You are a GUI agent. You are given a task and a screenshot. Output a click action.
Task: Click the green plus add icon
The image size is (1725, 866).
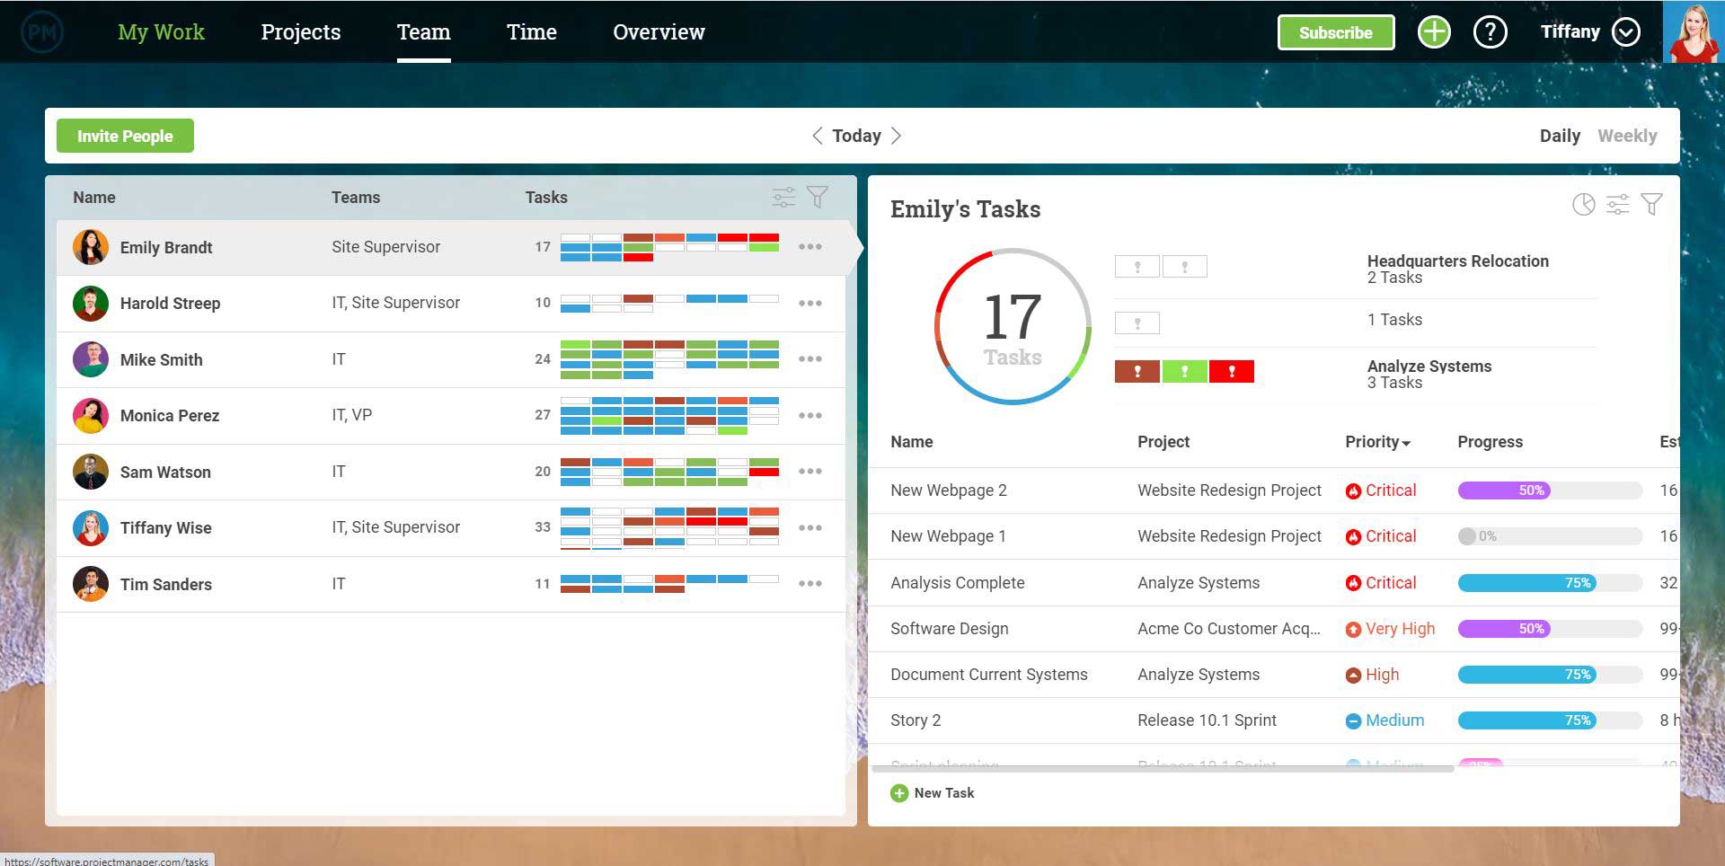coord(1434,32)
